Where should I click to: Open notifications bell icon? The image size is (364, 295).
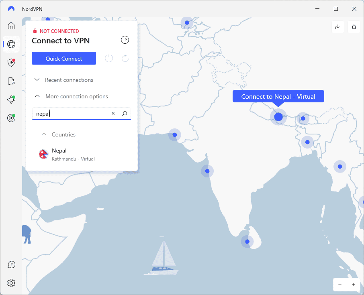click(x=354, y=27)
